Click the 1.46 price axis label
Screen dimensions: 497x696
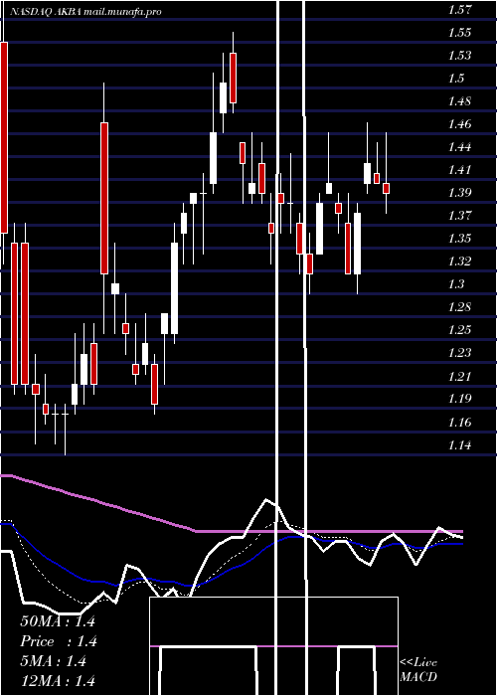click(x=459, y=124)
